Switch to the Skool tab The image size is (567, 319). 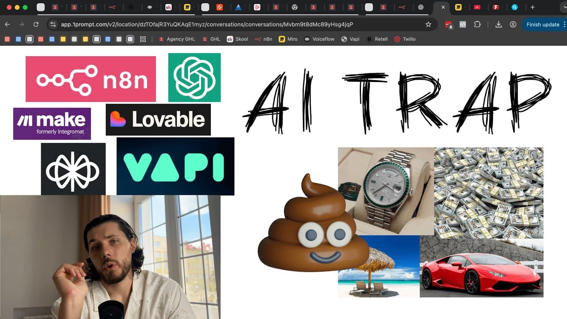click(168, 7)
